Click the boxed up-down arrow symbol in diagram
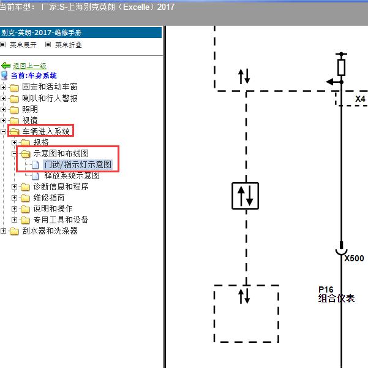The height and width of the screenshot is (368, 368). pos(246,196)
